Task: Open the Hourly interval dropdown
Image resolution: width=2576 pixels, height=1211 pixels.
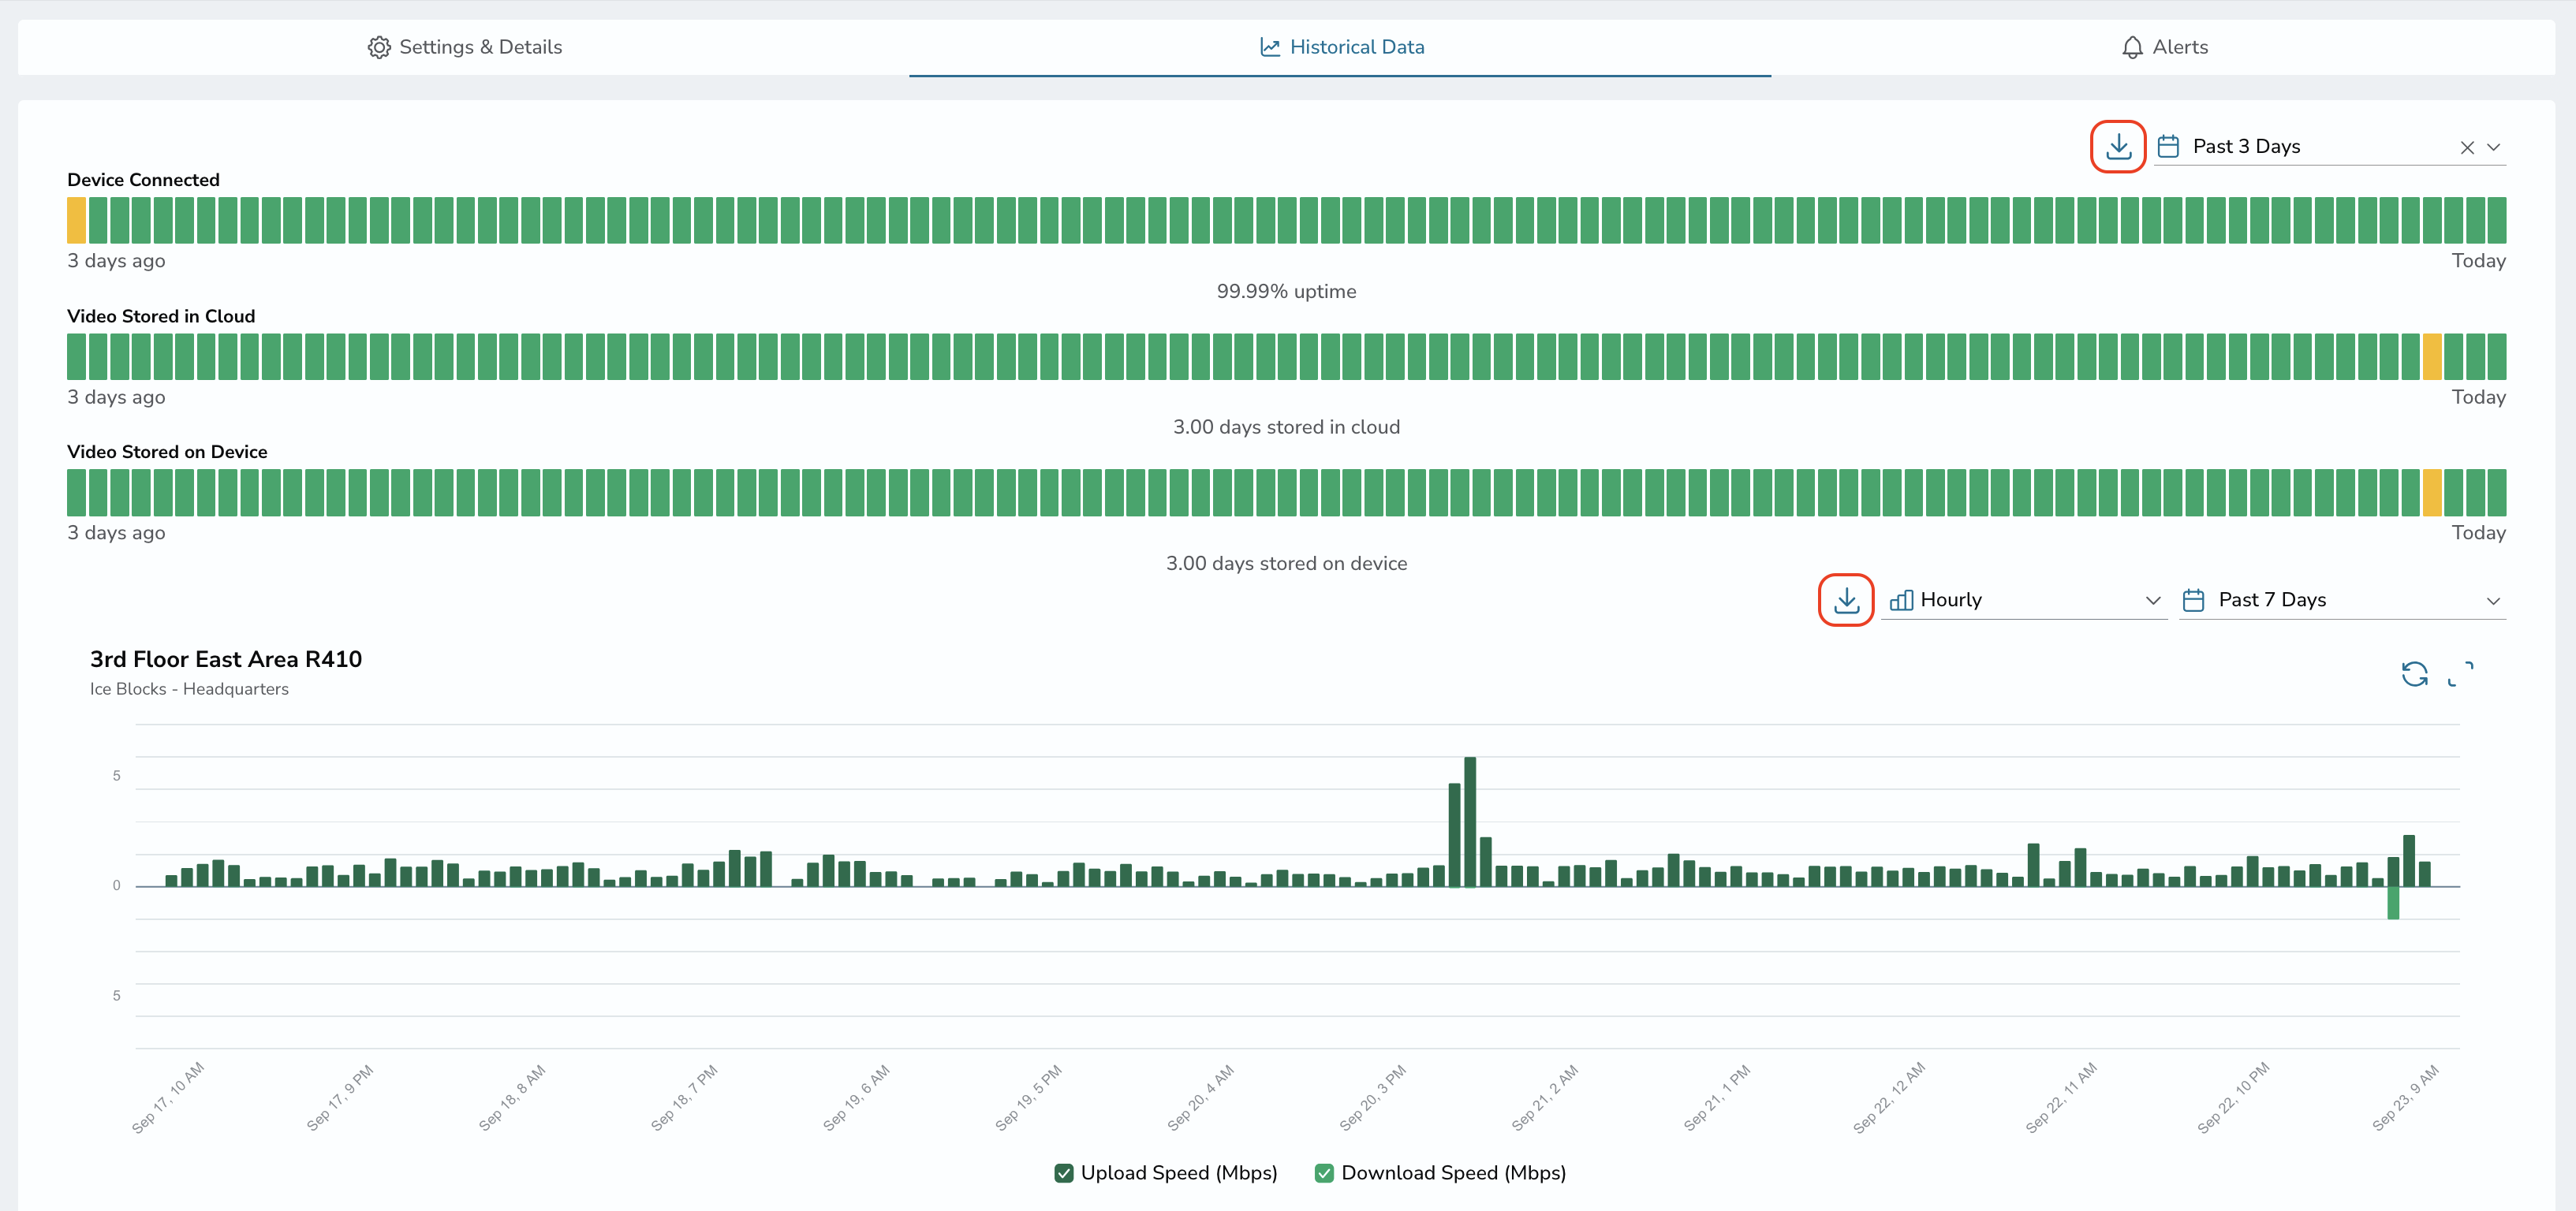Action: pyautogui.click(x=2024, y=600)
